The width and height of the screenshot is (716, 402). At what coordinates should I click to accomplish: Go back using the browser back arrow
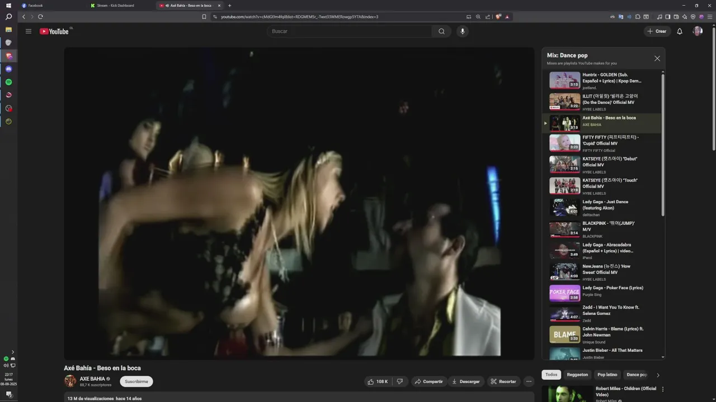(x=23, y=17)
